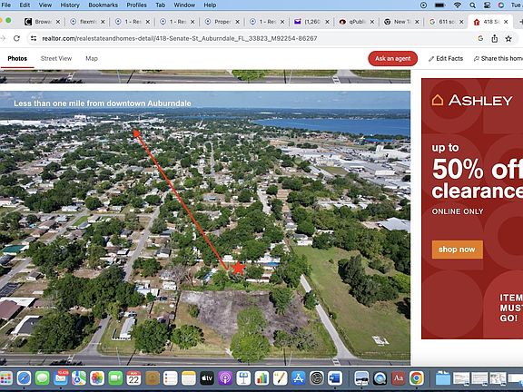Open App Store from the dock
The width and height of the screenshot is (523, 392).
click(298, 378)
